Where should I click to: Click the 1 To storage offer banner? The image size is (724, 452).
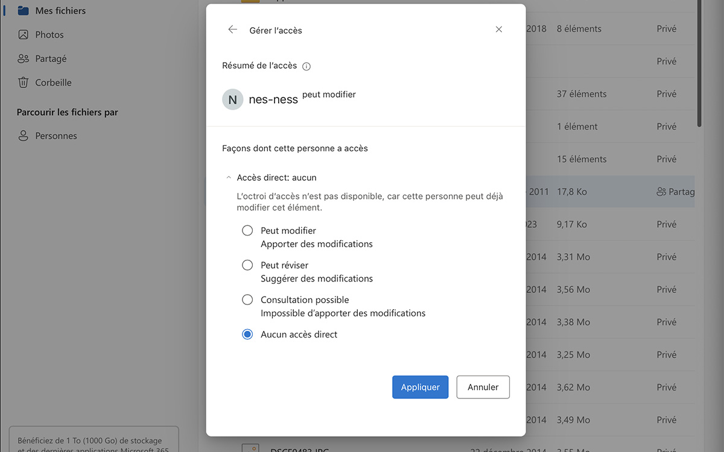pyautogui.click(x=94, y=441)
